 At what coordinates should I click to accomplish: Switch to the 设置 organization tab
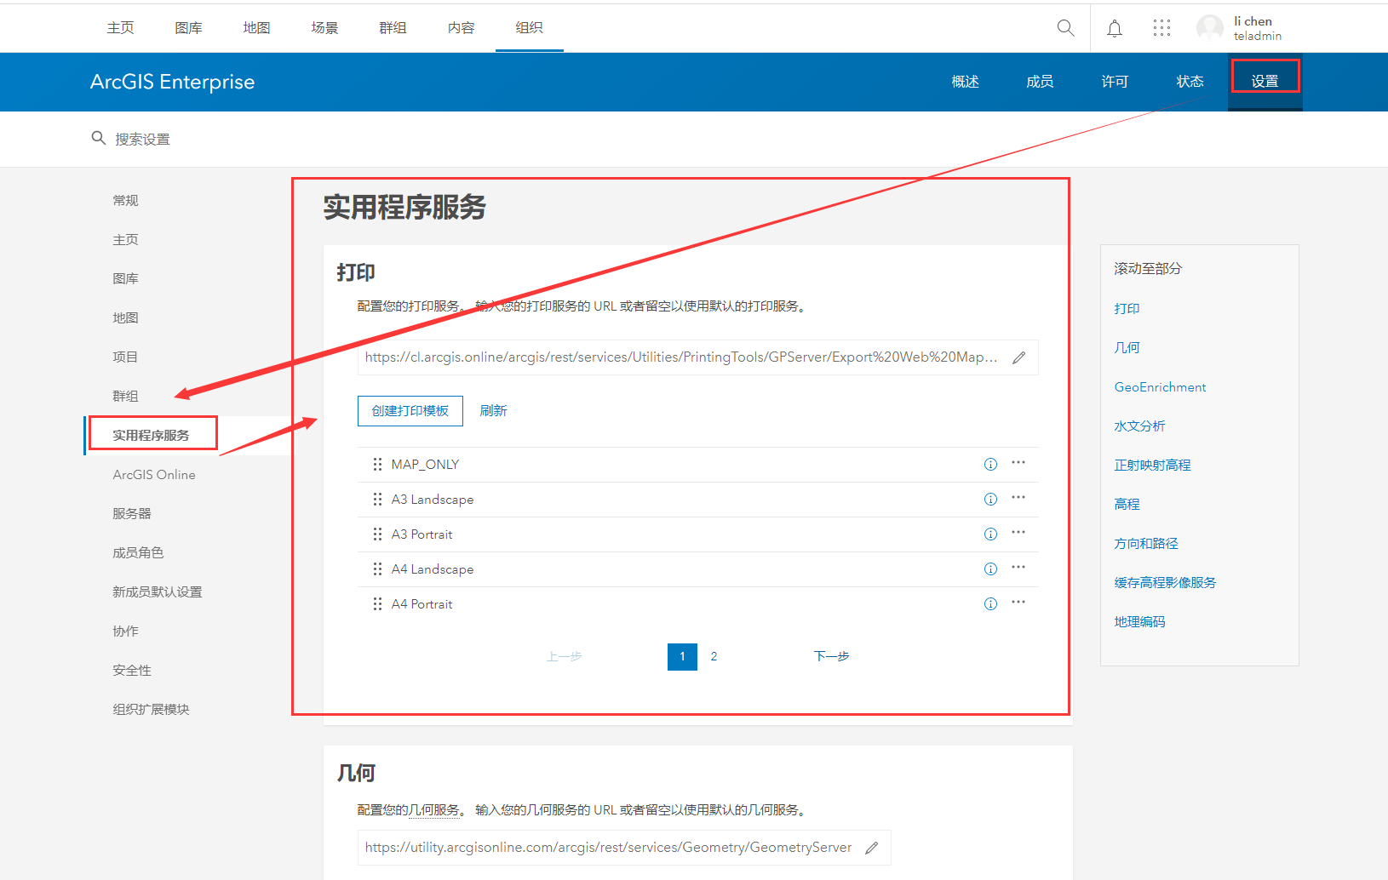pos(1265,82)
